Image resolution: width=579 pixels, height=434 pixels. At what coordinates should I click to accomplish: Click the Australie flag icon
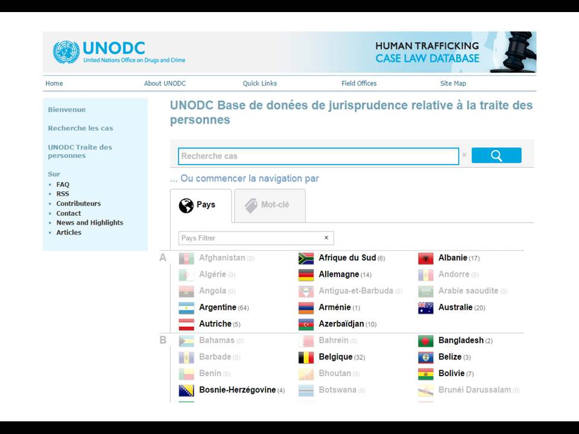point(426,308)
